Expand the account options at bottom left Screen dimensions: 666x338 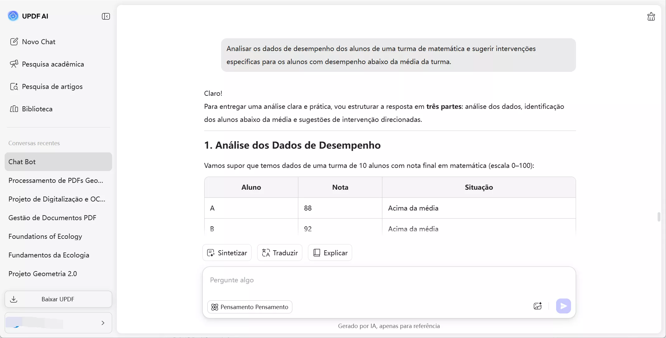coord(103,323)
